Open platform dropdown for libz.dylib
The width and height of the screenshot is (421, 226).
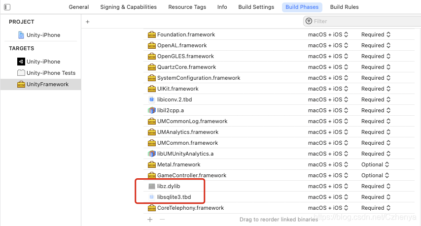tap(328, 186)
